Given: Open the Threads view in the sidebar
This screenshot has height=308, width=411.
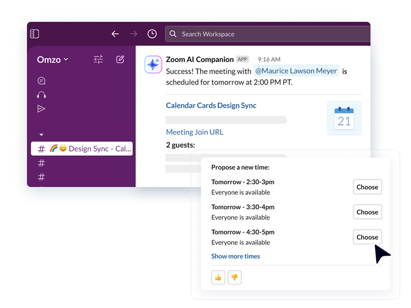Looking at the screenshot, I should point(41,81).
